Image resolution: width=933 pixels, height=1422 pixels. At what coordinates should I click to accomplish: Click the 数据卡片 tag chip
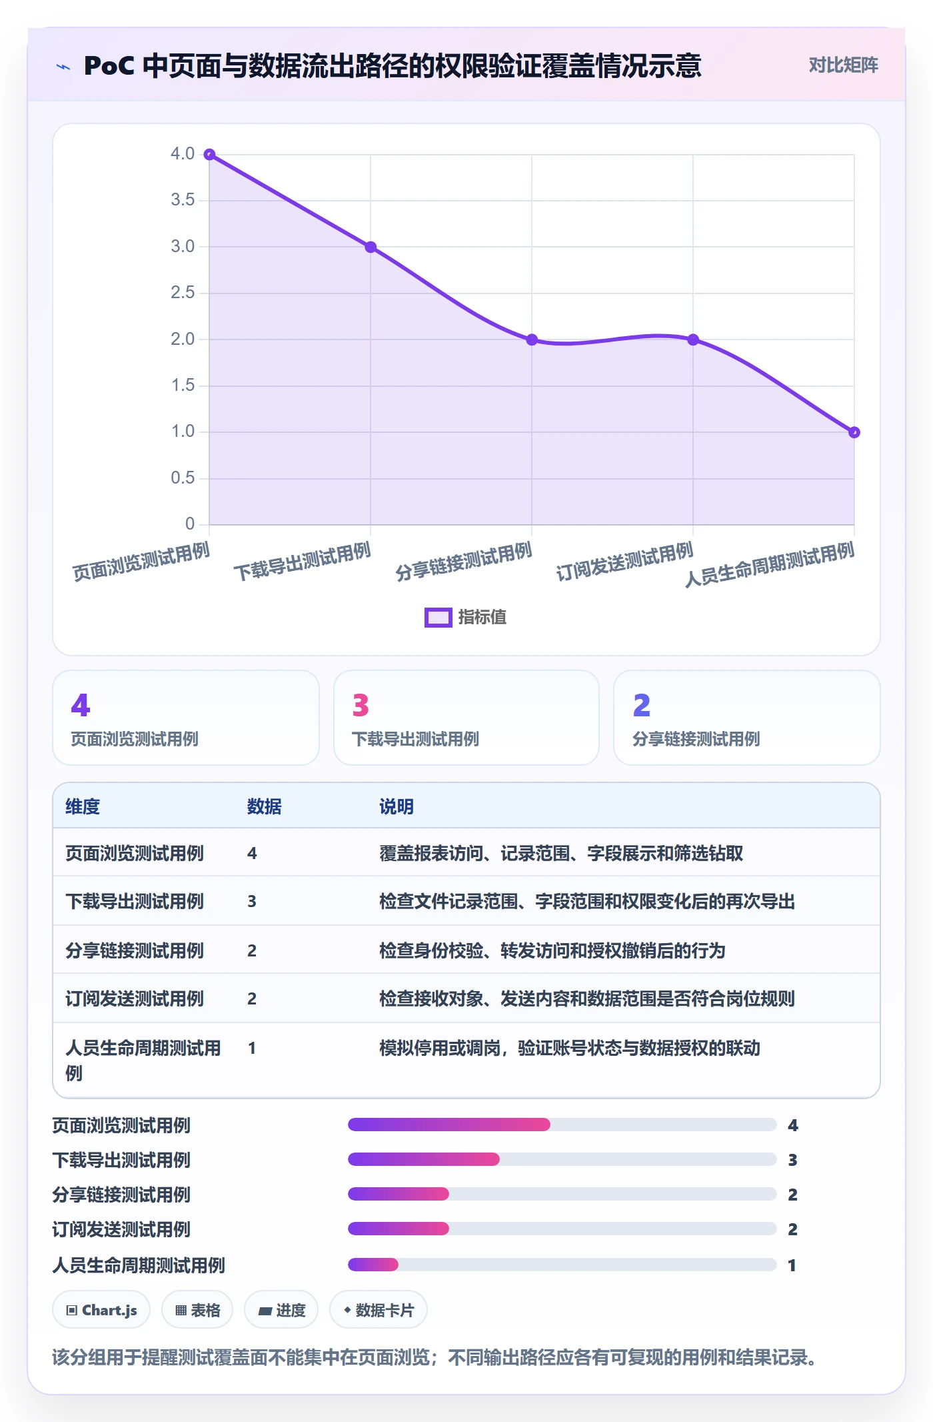coord(379,1310)
